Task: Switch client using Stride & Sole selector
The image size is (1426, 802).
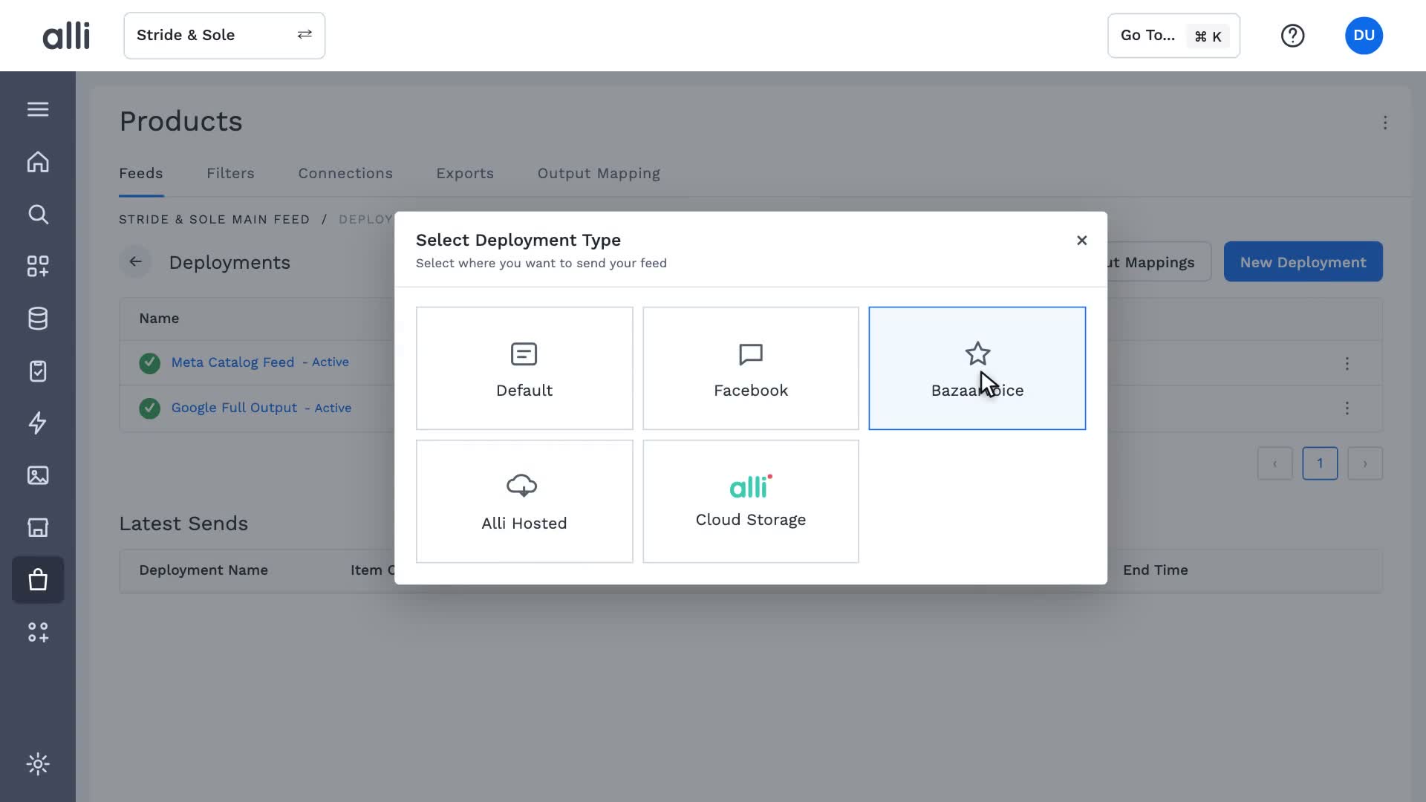Action: pyautogui.click(x=224, y=36)
